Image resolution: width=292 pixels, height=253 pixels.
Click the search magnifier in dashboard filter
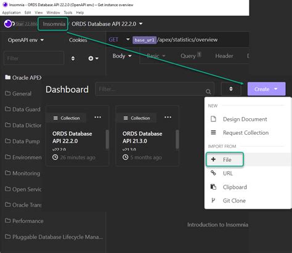[208, 92]
